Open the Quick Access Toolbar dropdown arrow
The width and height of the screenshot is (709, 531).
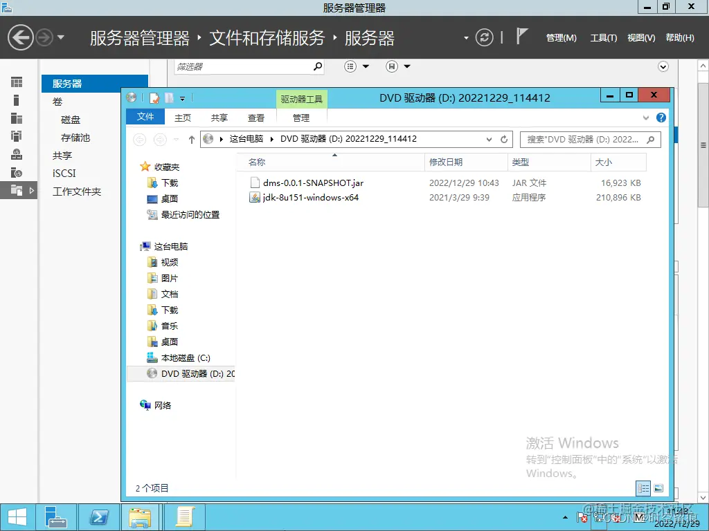(181, 97)
